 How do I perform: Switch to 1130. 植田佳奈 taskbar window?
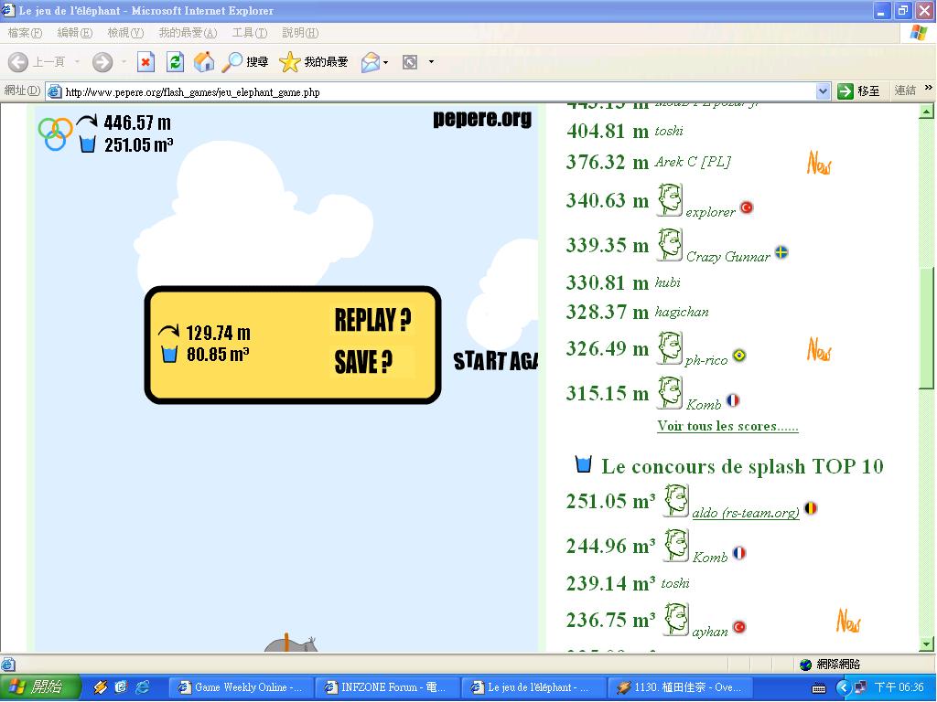pyautogui.click(x=680, y=687)
